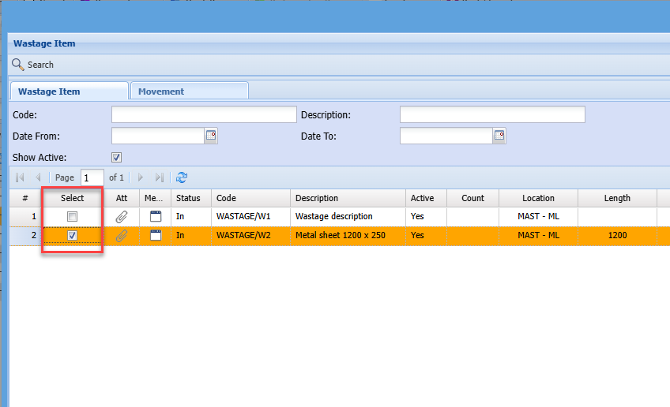Uncheck the Select box for row 2

coord(72,235)
